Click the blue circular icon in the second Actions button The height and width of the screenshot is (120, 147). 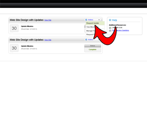[x=86, y=39]
